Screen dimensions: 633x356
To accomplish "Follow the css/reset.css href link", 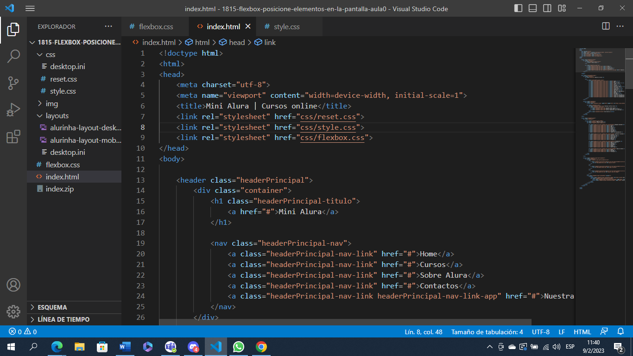I will [x=328, y=116].
